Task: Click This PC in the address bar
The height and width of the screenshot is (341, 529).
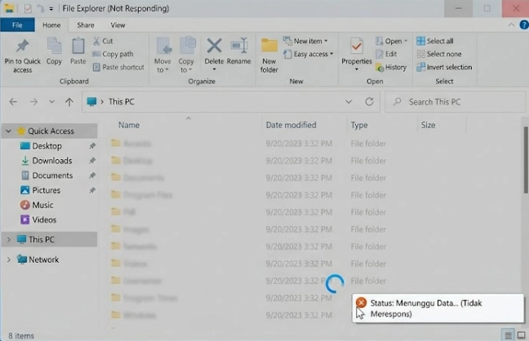Action: pyautogui.click(x=122, y=101)
